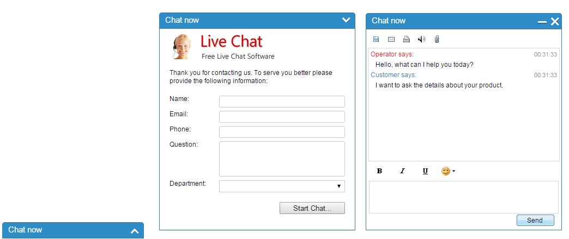Screen dimensions: 569x239
Task: Click into the Phone field
Action: point(282,132)
